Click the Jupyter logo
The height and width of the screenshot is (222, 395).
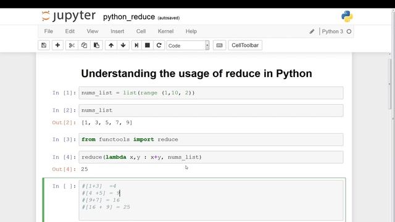click(69, 16)
